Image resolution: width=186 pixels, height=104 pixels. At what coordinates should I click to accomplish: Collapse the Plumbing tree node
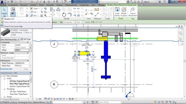4,89
